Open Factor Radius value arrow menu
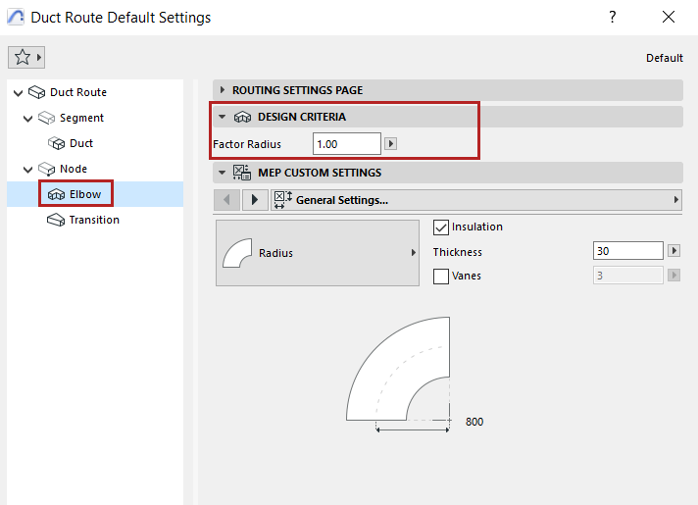The height and width of the screenshot is (505, 698). pyautogui.click(x=390, y=144)
